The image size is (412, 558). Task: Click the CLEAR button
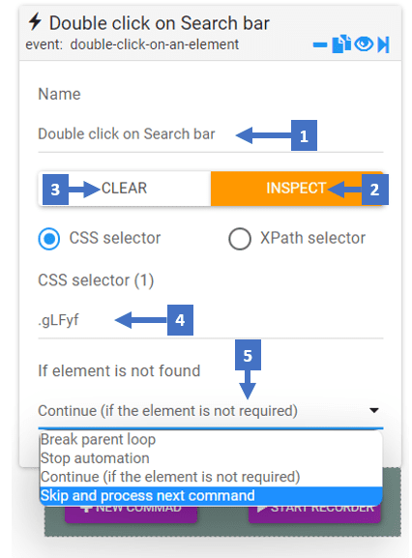[x=125, y=189]
